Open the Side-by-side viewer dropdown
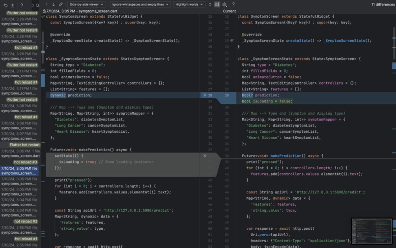Image resolution: width=396 pixels, height=248 pixels. click(x=86, y=4)
